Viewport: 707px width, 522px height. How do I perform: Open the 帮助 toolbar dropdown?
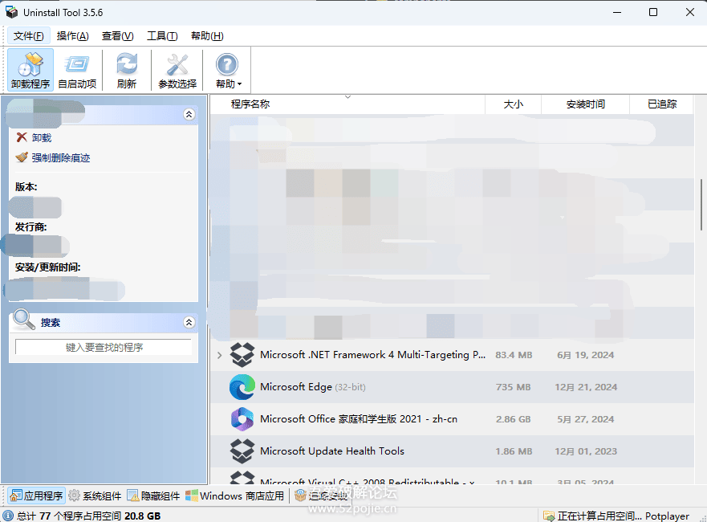[227, 70]
